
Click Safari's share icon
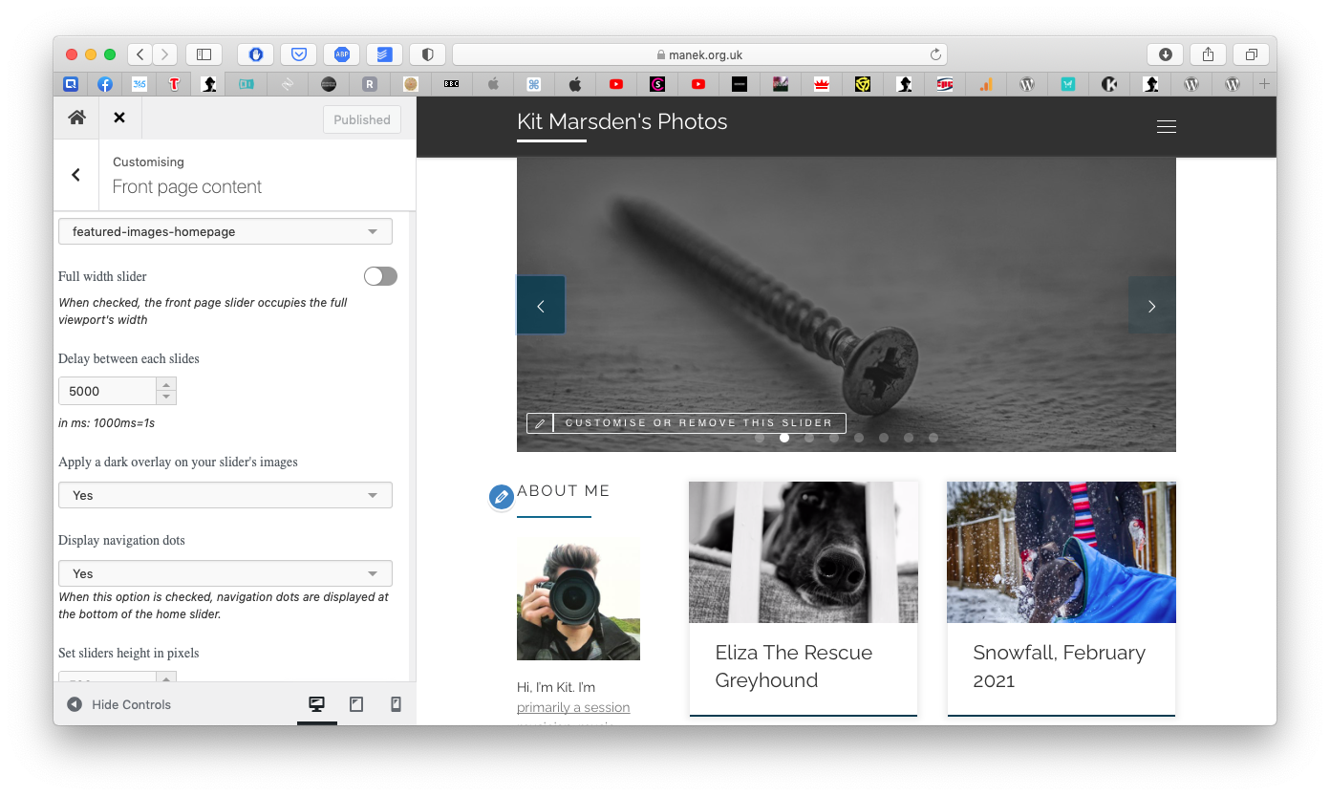click(1207, 54)
